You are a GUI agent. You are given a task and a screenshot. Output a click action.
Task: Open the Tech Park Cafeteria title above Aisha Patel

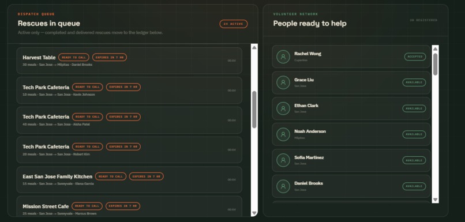click(x=46, y=117)
